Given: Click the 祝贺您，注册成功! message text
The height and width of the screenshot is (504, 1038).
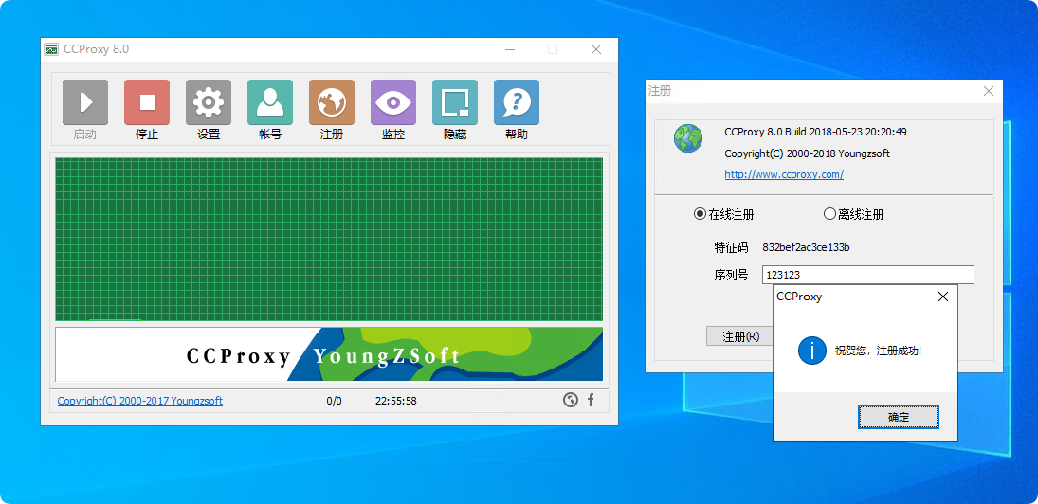Looking at the screenshot, I should [878, 351].
